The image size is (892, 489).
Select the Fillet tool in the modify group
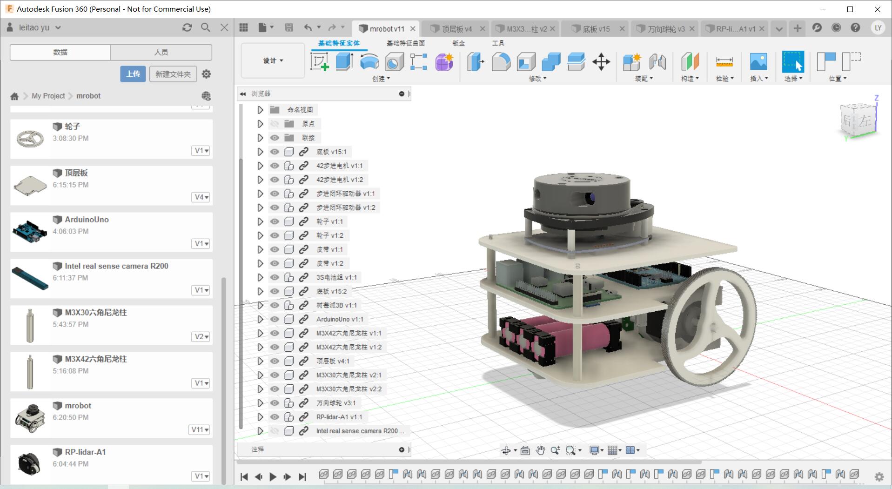[x=501, y=61]
